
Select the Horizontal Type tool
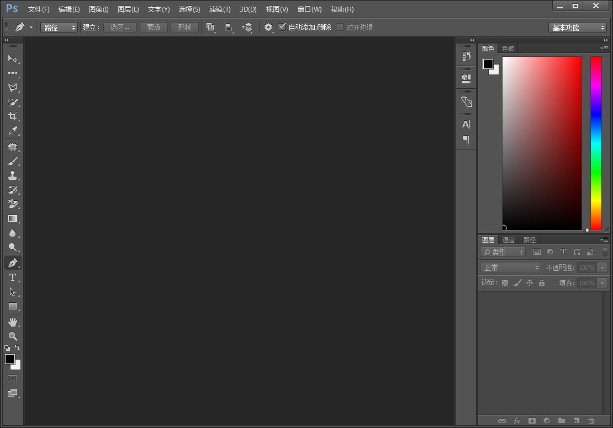12,277
